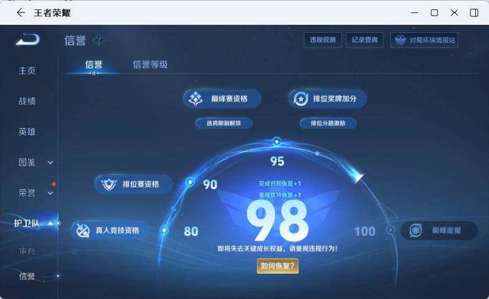Click the circular icon on 巅峰能量
Image resolution: width=489 pixels, height=299 pixels.
pos(415,230)
